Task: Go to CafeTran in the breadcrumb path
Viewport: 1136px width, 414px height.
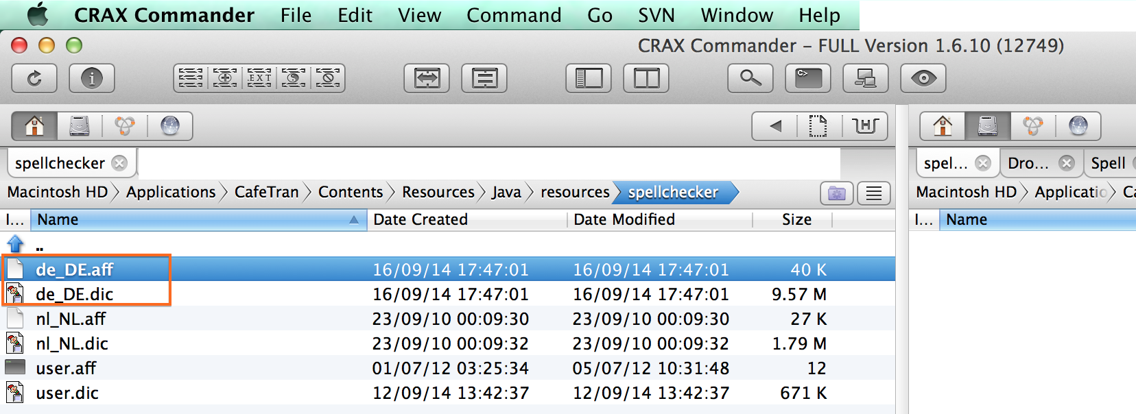Action: pyautogui.click(x=266, y=192)
